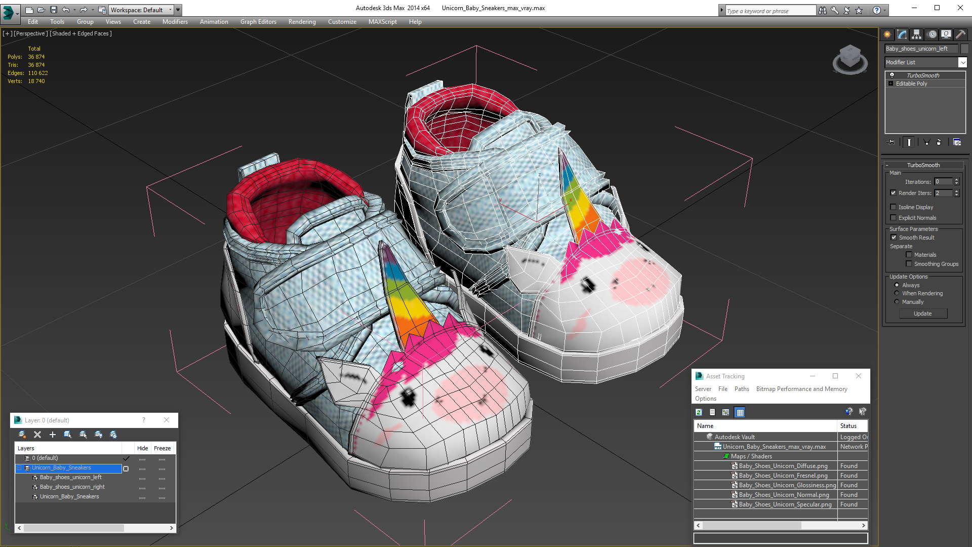Click the Open File toolbar icon
This screenshot has width=972, height=547.
(42, 10)
